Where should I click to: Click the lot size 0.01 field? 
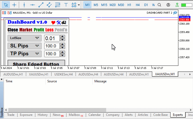click(52, 38)
